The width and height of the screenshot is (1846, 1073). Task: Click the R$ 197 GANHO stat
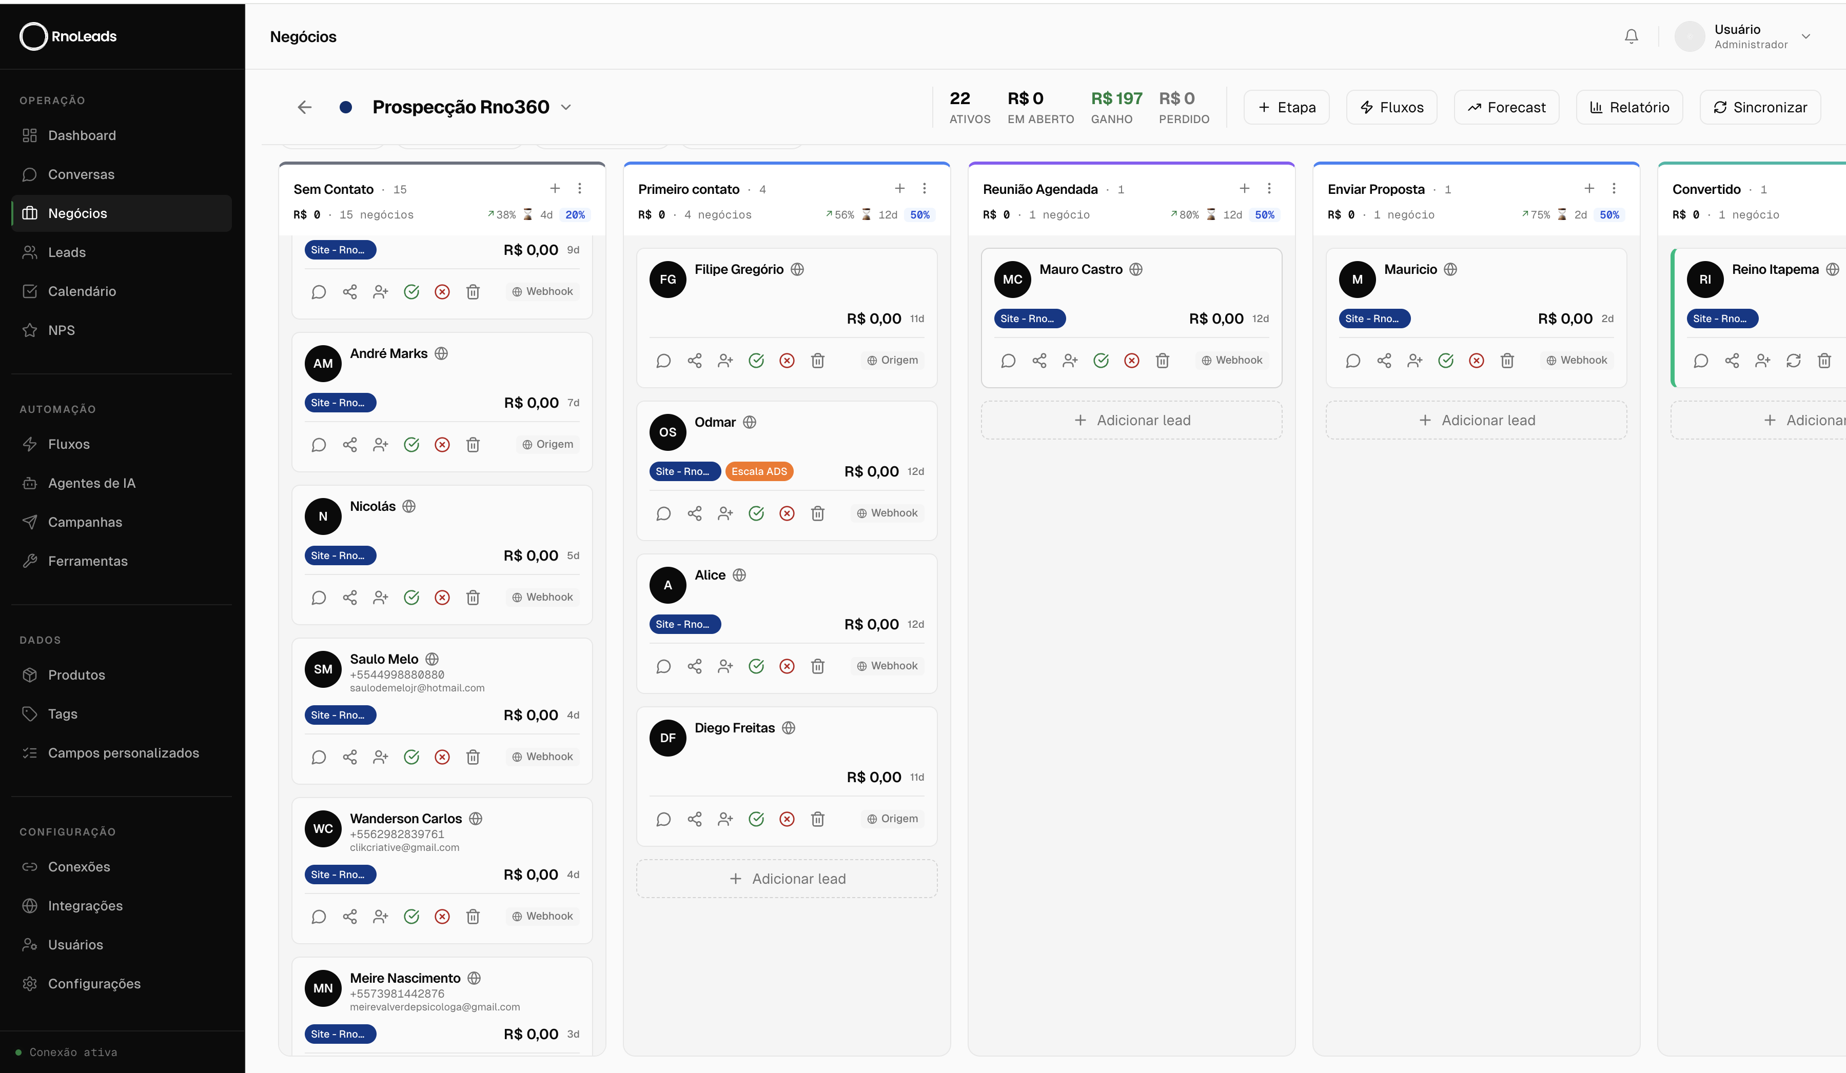[1116, 107]
